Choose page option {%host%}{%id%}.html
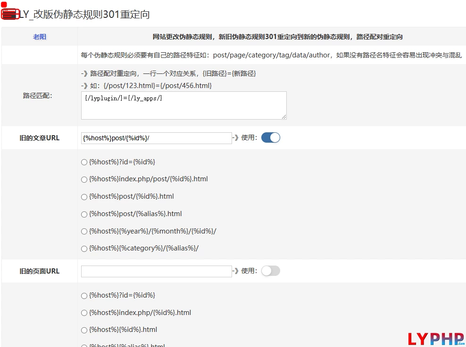This screenshot has height=347, width=466. point(84,330)
